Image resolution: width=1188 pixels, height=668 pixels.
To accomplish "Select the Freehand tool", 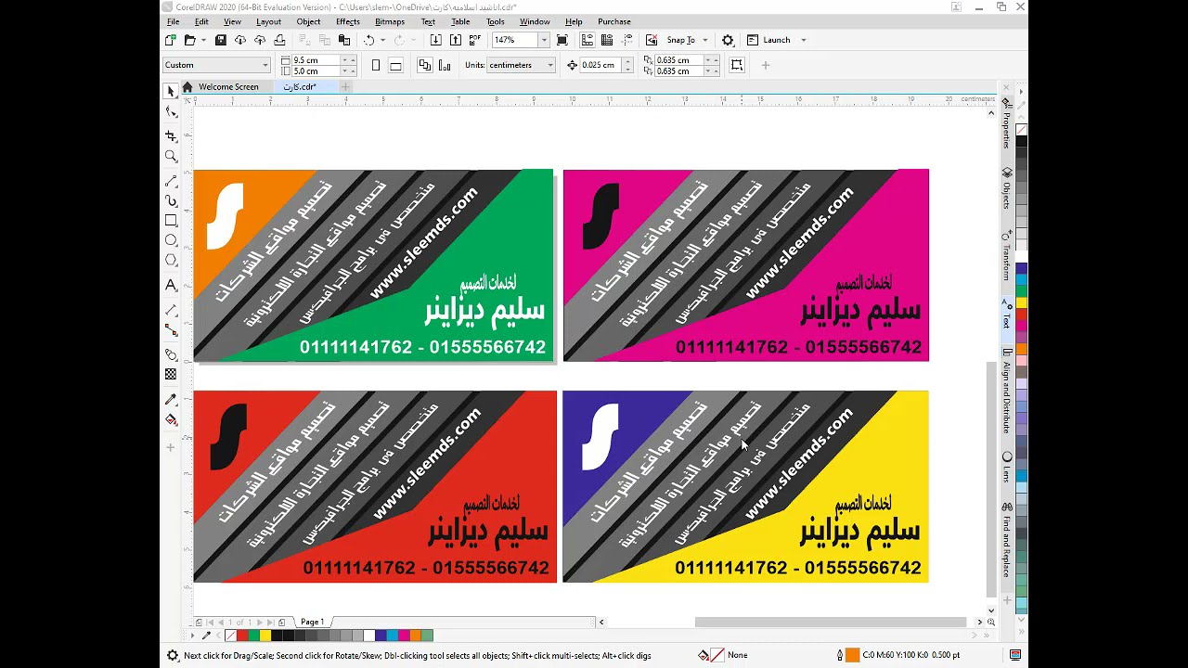I will coord(171,181).
